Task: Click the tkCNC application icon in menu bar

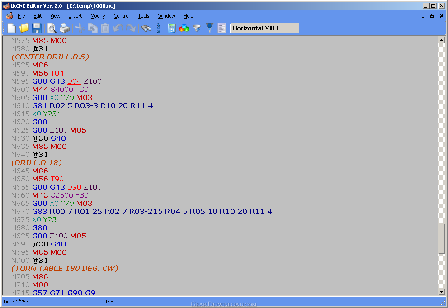Action: pyautogui.click(x=9, y=16)
